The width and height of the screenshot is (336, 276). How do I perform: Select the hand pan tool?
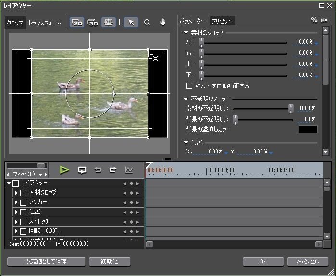pos(163,22)
